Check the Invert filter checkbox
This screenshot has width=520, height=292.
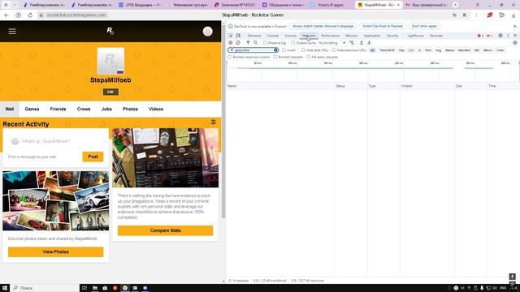(284, 50)
